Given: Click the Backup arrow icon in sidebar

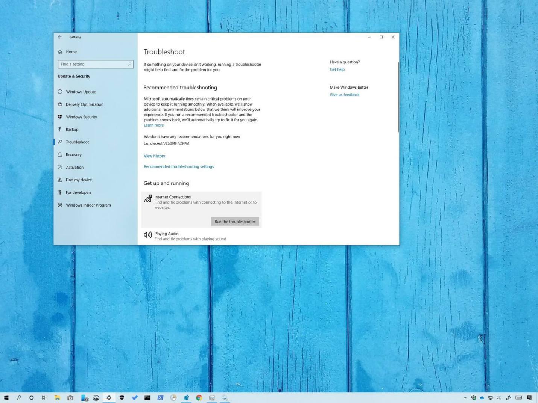Looking at the screenshot, I should tap(60, 129).
